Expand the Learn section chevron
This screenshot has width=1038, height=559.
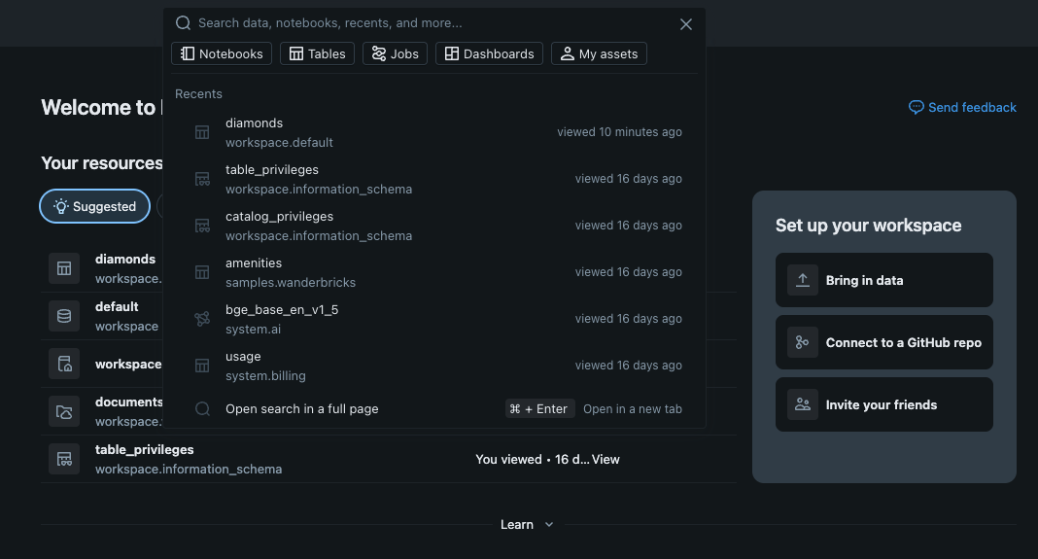pyautogui.click(x=549, y=525)
